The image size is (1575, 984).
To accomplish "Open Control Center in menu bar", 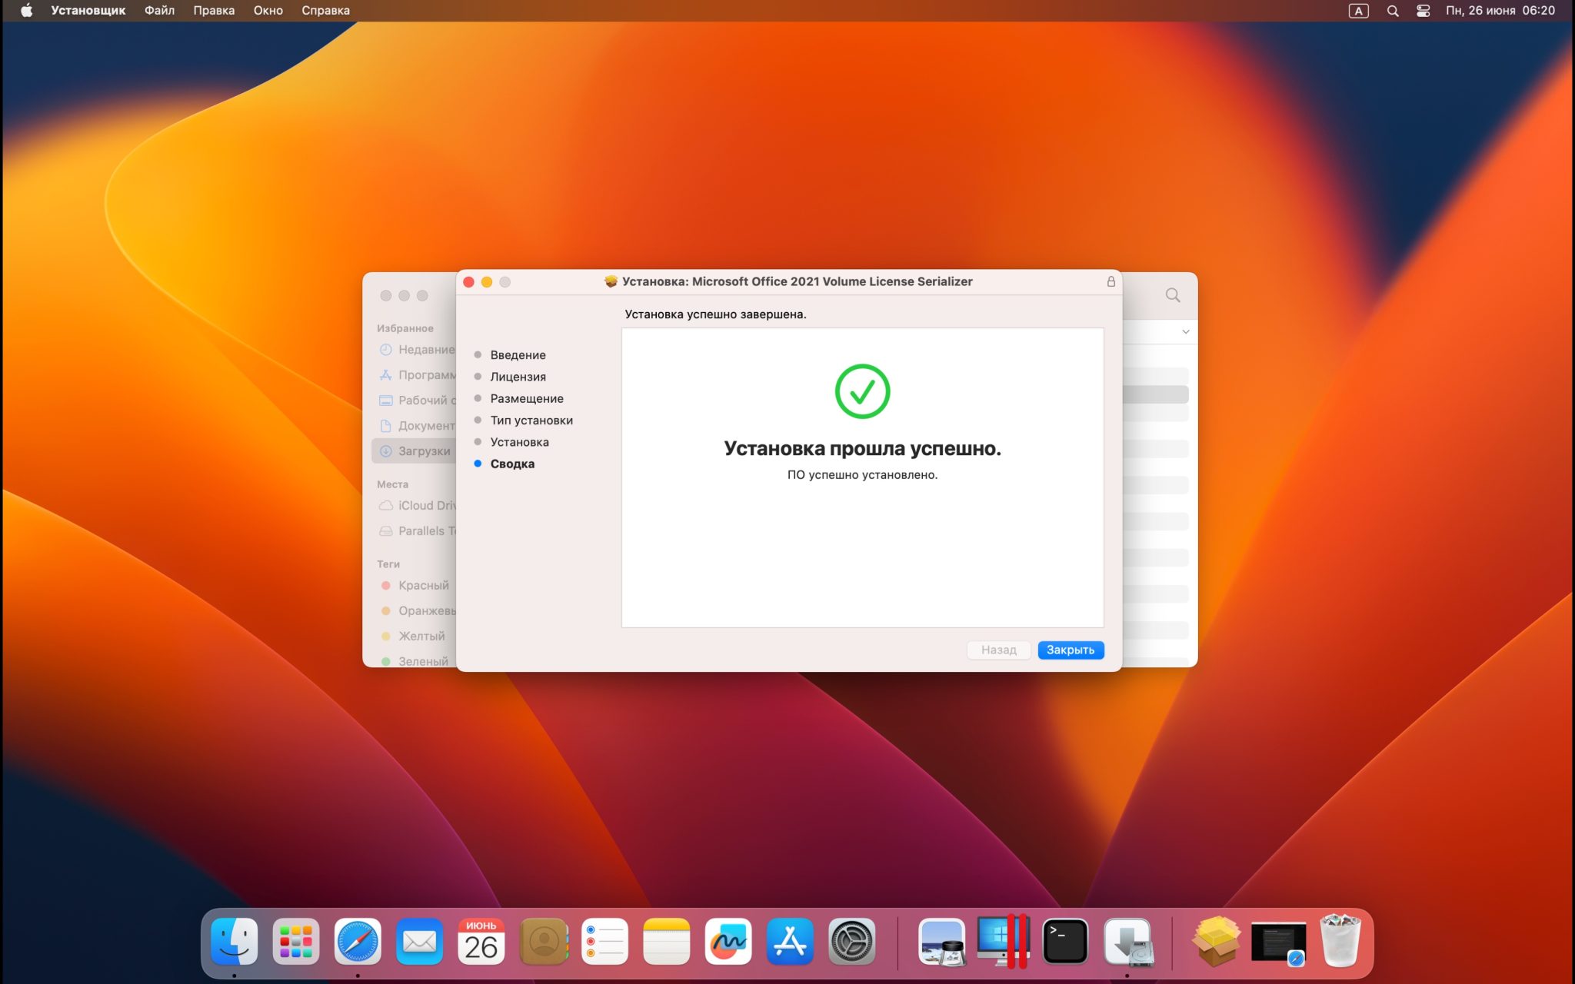I will tap(1423, 11).
